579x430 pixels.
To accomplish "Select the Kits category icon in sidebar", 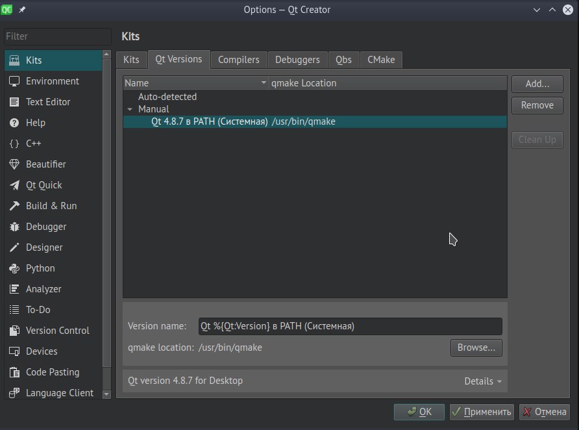I will (x=14, y=60).
